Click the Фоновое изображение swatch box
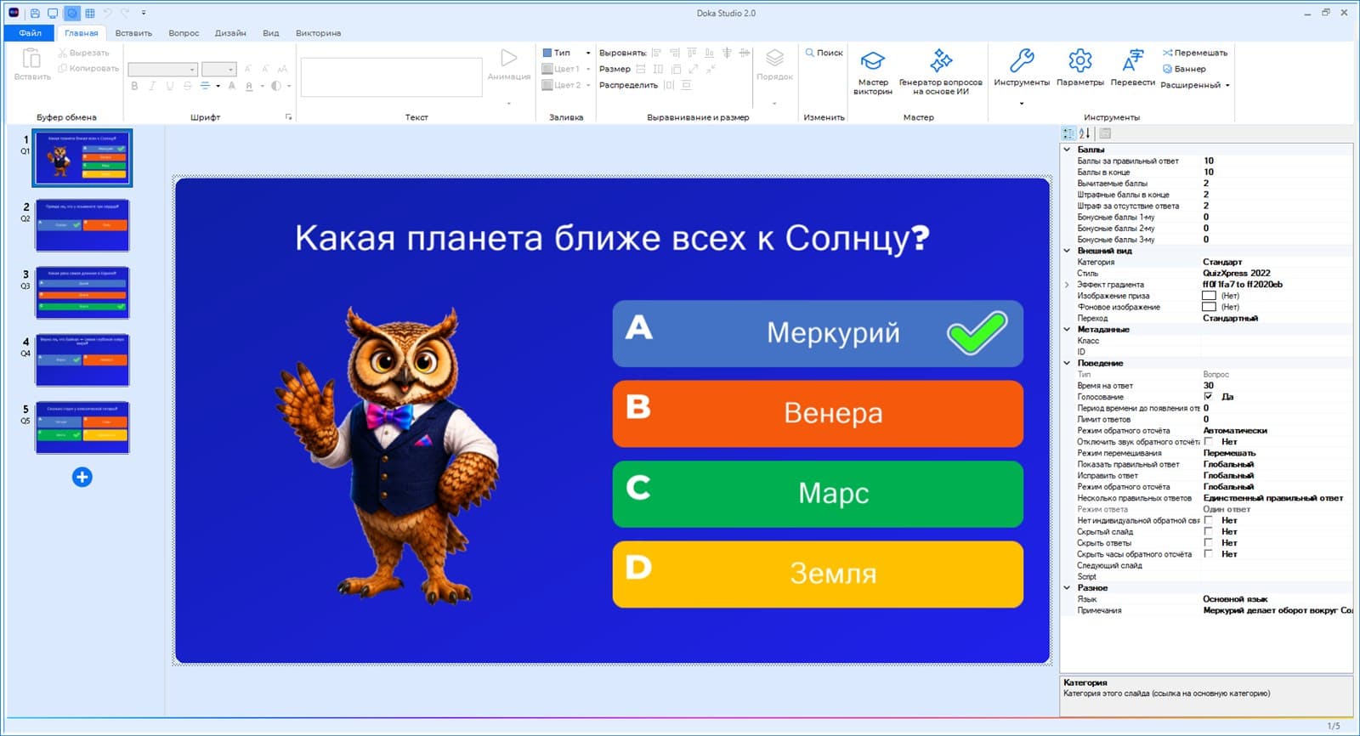 tap(1209, 307)
